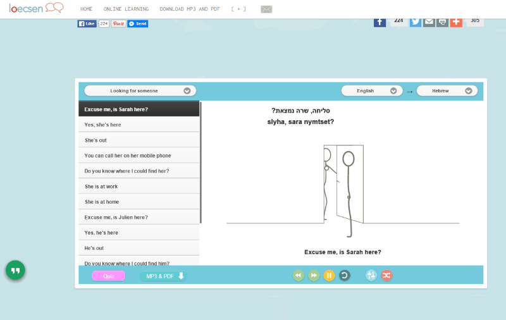Select phrase 'Excuse me, is Sarah here?' in list
Viewport: 506px width, 320px height.
(139, 109)
